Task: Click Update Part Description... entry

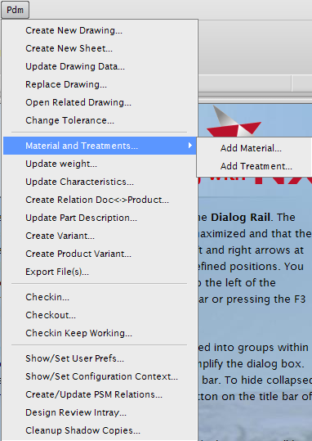Action: click(100, 218)
